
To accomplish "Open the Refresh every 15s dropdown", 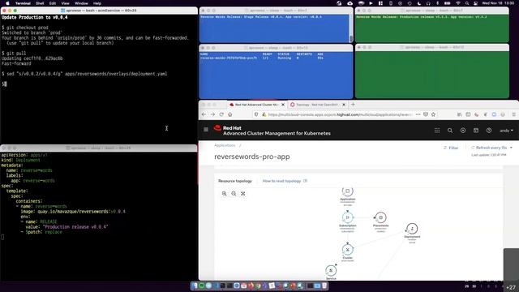I will (x=492, y=148).
